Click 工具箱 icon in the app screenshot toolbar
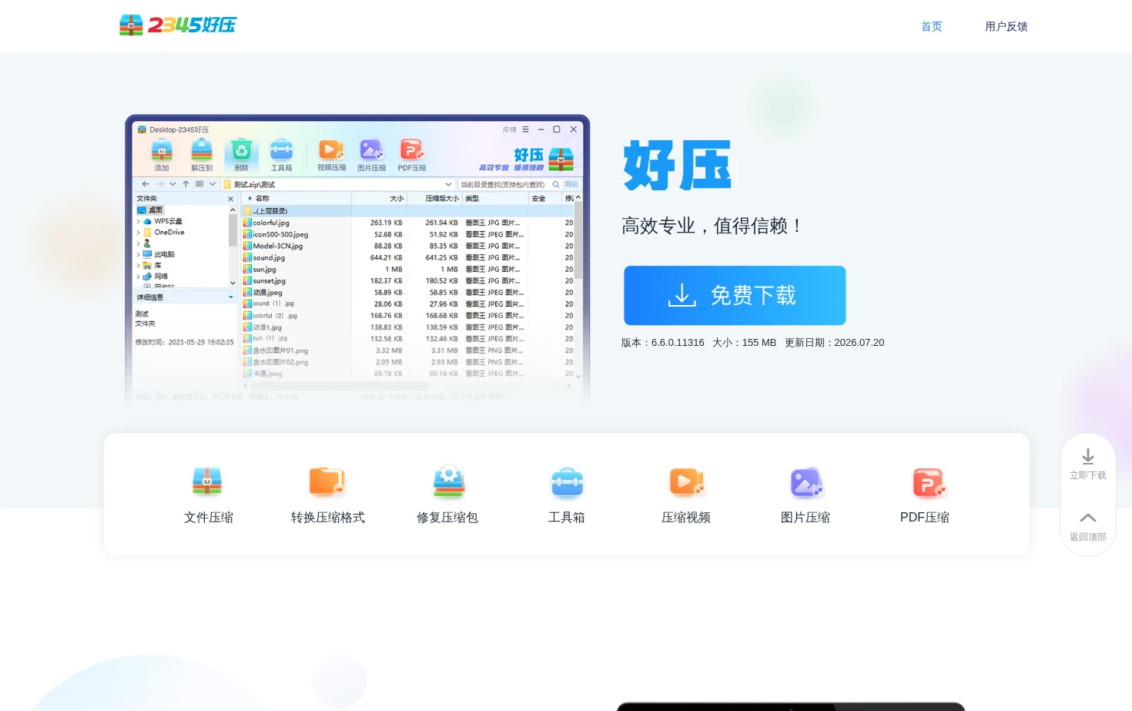This screenshot has width=1132, height=711. (281, 150)
